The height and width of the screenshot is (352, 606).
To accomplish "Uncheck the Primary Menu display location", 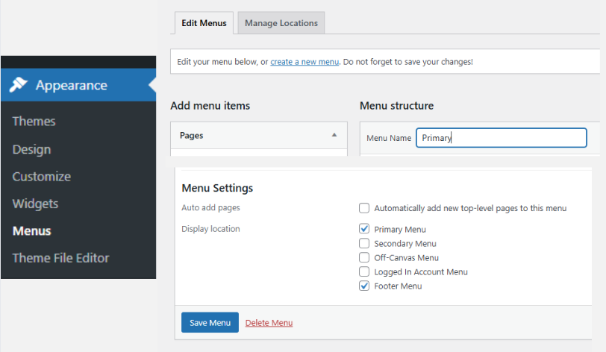I will point(364,229).
